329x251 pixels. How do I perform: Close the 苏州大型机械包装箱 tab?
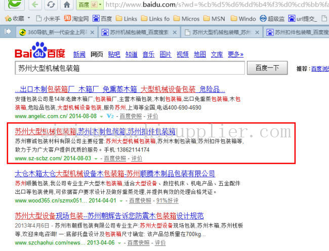point(257,32)
